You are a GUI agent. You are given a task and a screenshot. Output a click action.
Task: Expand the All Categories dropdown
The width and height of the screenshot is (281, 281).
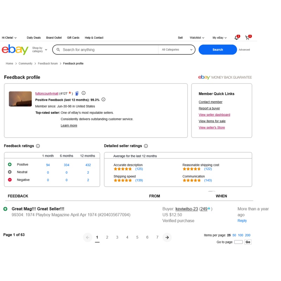pyautogui.click(x=177, y=50)
